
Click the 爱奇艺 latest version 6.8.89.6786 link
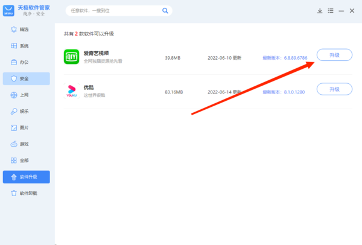285,58
